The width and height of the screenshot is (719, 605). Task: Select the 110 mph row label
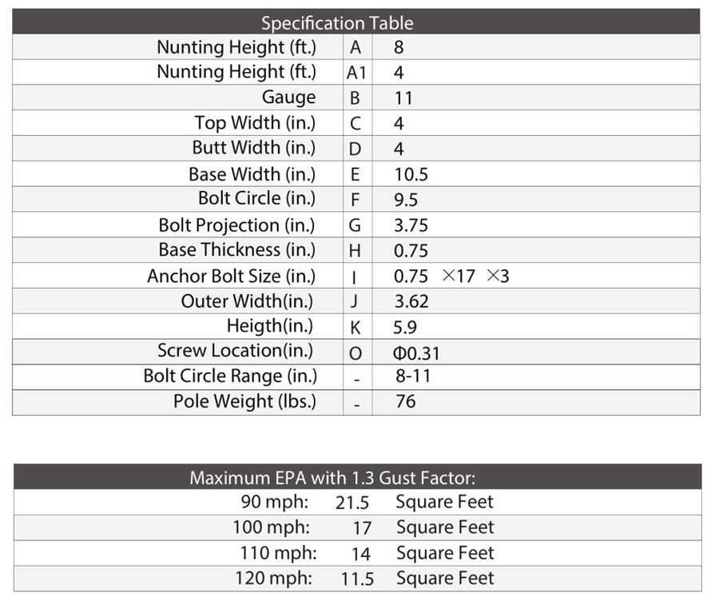pos(278,553)
